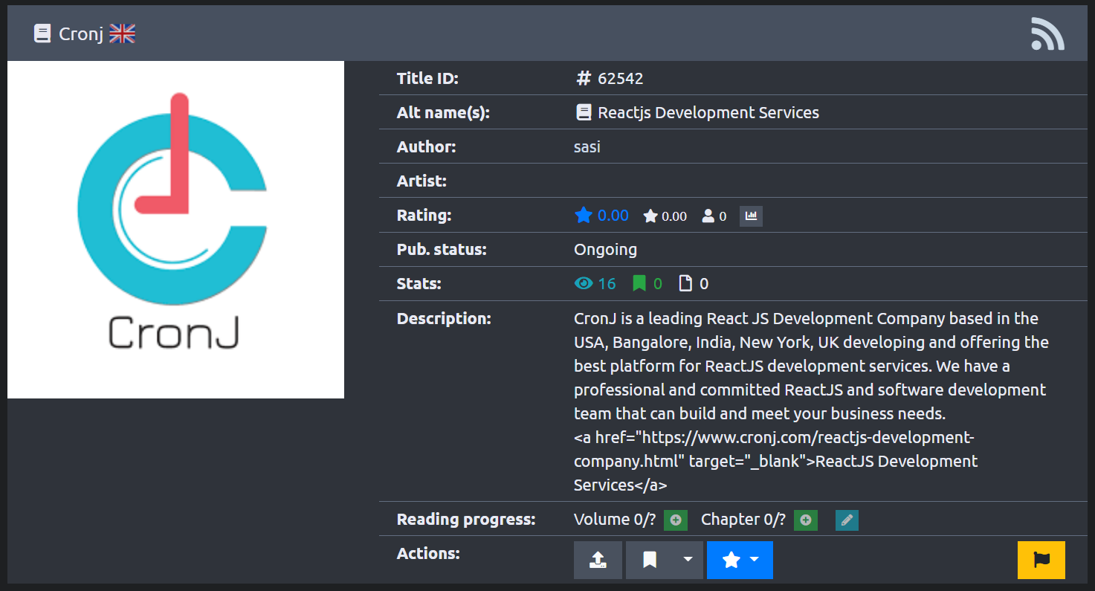Viewport: 1095px width, 591px height.
Task: Click the CronJ cover image
Action: (175, 230)
